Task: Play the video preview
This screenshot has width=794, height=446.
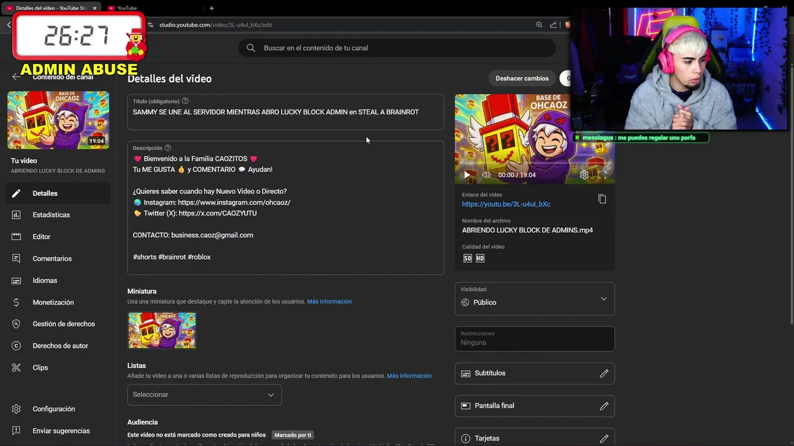Action: coord(467,175)
